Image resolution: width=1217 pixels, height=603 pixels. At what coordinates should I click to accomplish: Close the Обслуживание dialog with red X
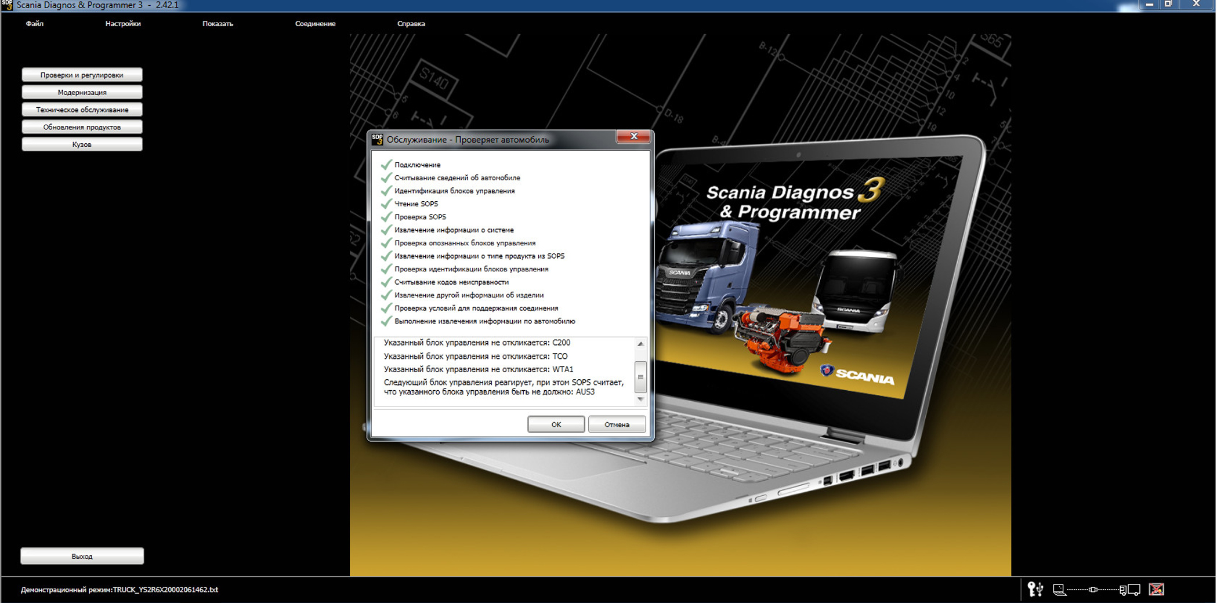coord(633,136)
